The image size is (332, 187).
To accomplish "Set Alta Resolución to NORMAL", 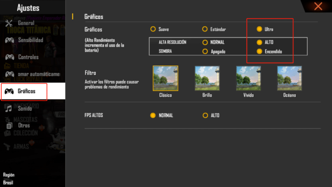I will [205, 42].
